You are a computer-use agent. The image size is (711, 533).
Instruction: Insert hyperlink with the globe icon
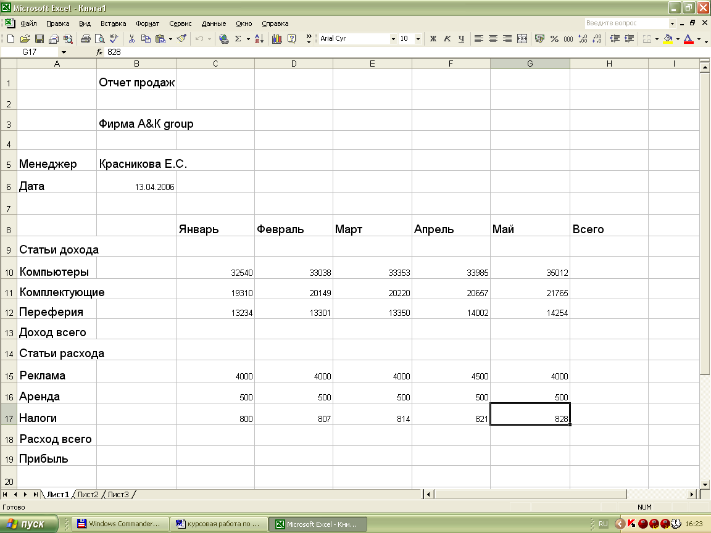click(x=223, y=39)
